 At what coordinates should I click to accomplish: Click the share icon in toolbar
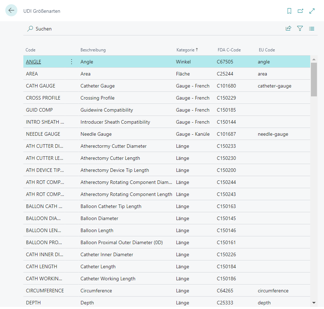tap(288, 29)
